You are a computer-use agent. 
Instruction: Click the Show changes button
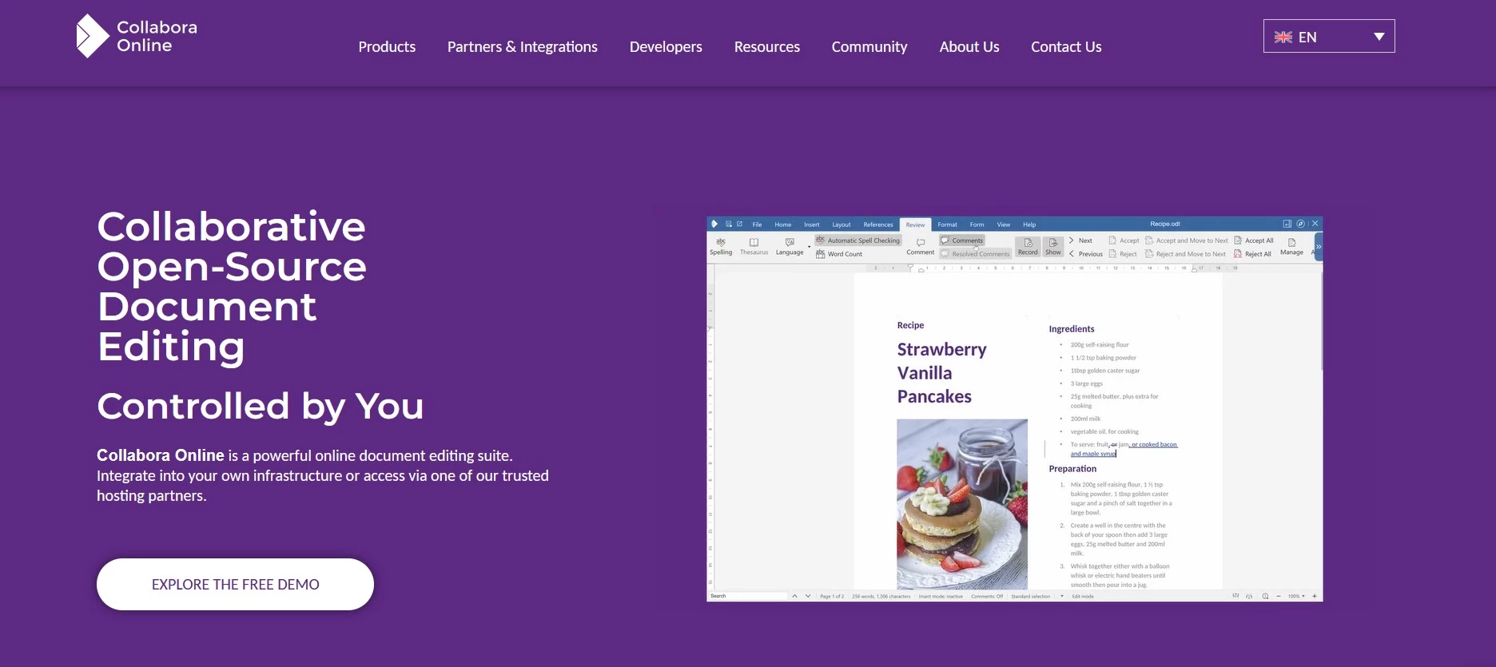coord(1053,247)
